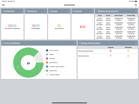
Task: Toggle Damage legend color dot
Action: [47, 59]
